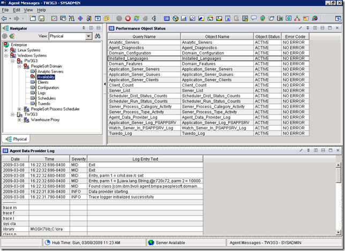This screenshot has height=251, width=345.
Task: Open workspace Properties editor icon
Action: [54, 18]
